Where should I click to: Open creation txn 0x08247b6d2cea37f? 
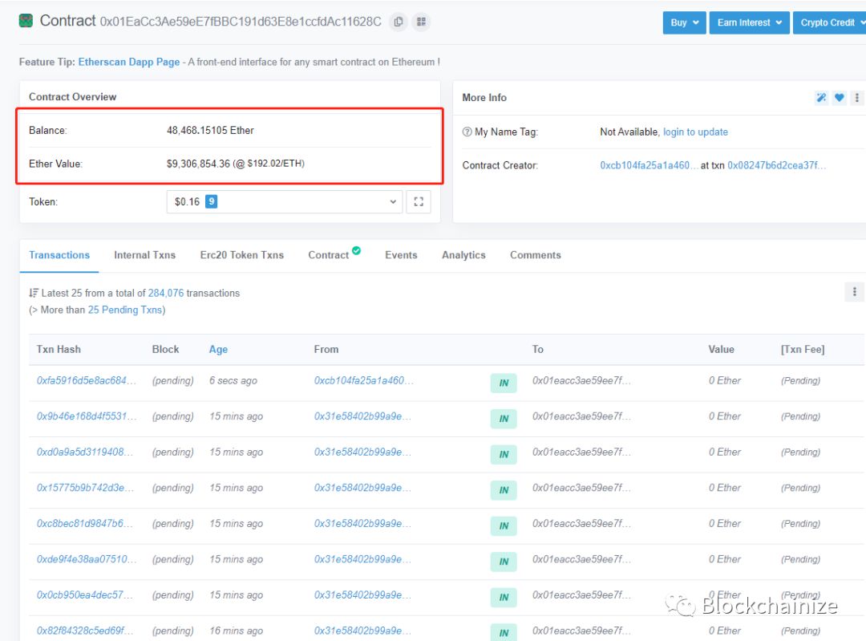pyautogui.click(x=776, y=165)
